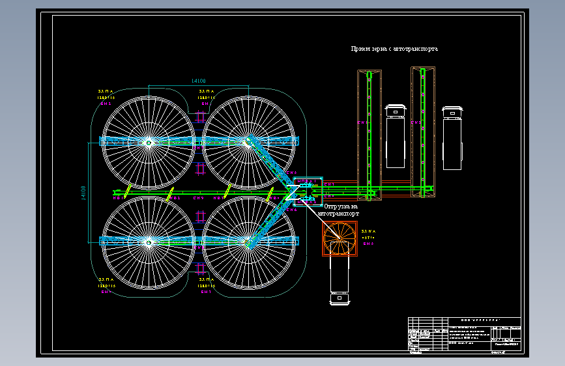The height and width of the screenshot is (366, 565).
Task: Select the upper diagonal blue conveyor gallery
Action: tap(271, 162)
